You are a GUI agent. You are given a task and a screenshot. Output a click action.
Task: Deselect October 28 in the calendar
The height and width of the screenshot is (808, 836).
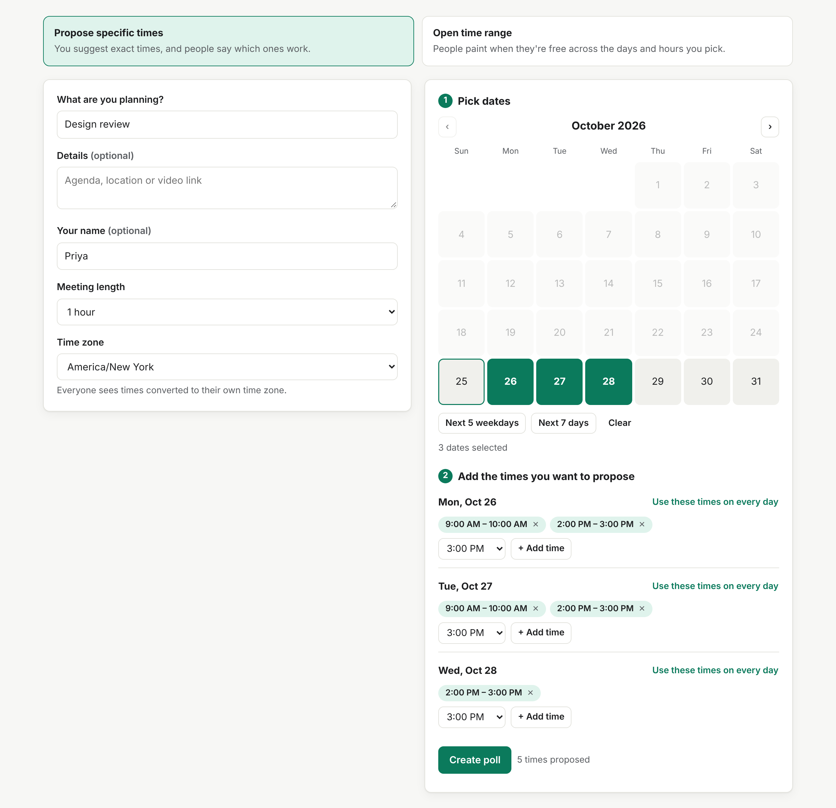608,381
